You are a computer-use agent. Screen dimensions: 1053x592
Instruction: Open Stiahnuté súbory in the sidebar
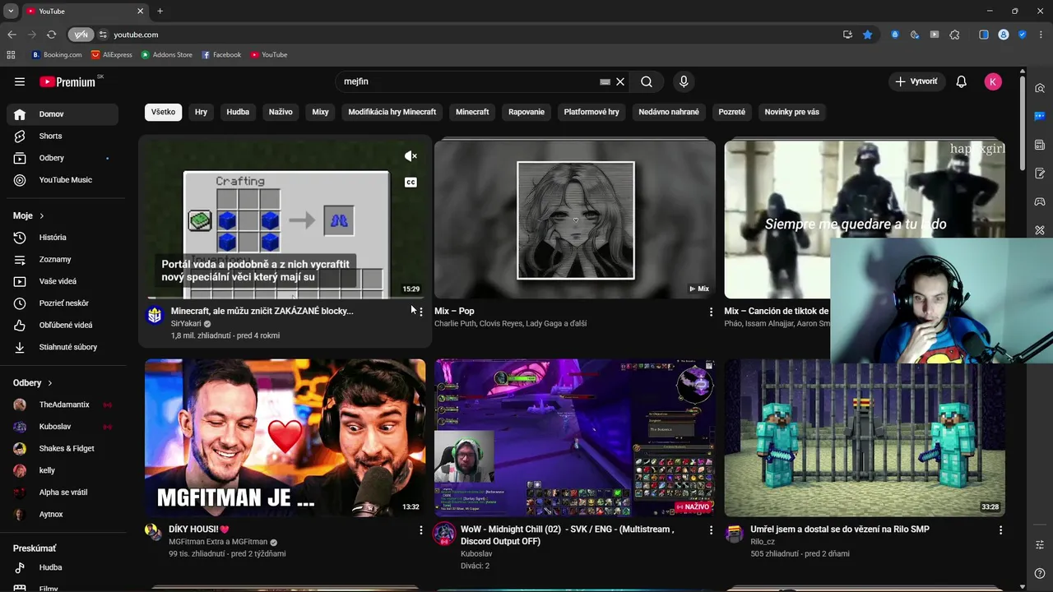pyautogui.click(x=63, y=347)
